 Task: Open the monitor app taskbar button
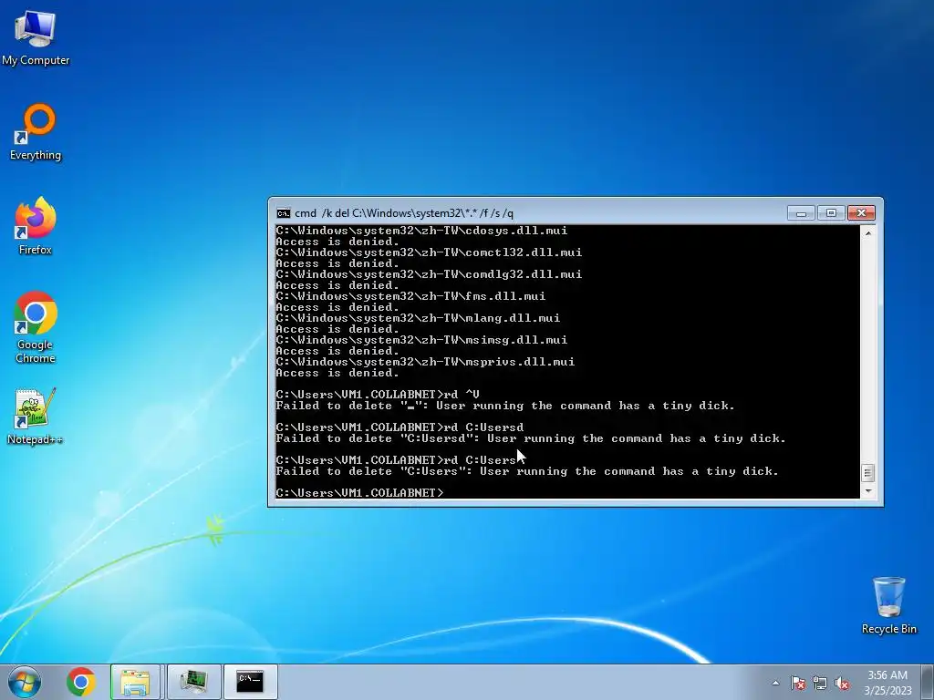[193, 682]
